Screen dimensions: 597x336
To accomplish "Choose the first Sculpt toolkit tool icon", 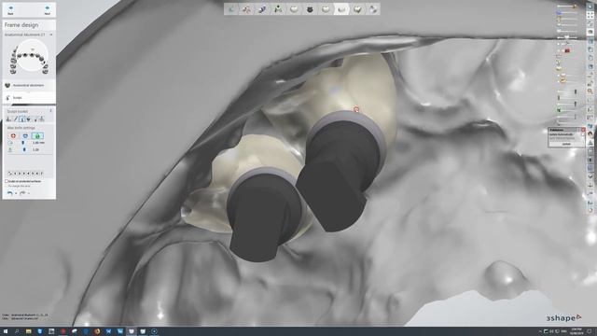I will (8, 119).
